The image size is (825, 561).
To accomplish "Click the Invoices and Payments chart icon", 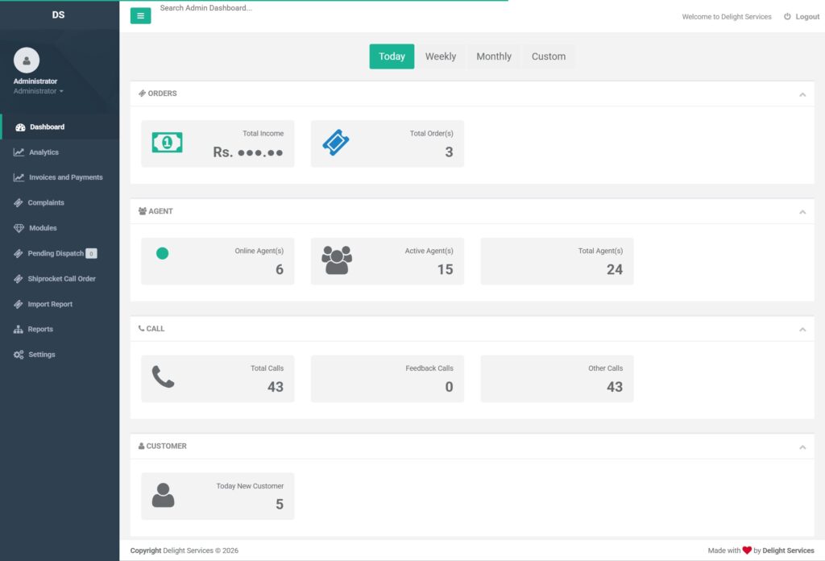I will (19, 177).
